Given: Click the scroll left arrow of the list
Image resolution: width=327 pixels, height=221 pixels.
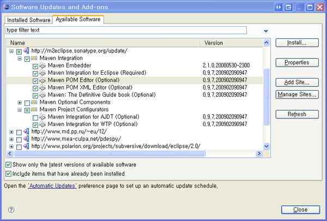Looking at the screenshot, I should tap(10, 153).
